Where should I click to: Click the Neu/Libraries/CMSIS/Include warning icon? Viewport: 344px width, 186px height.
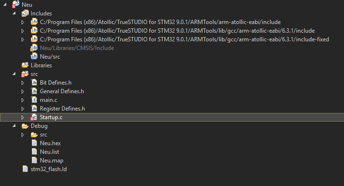(x=34, y=48)
